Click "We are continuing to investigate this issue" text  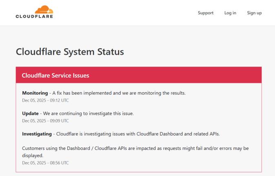pos(88,114)
